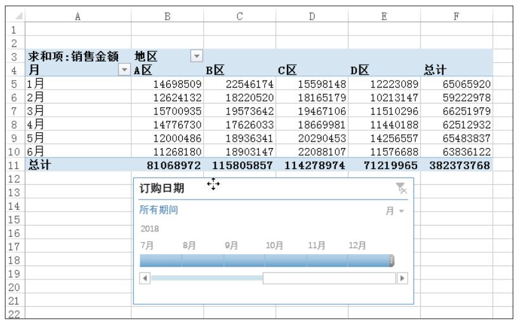The height and width of the screenshot is (324, 518).
Task: Click the 6月 row label
Action: tap(78, 151)
